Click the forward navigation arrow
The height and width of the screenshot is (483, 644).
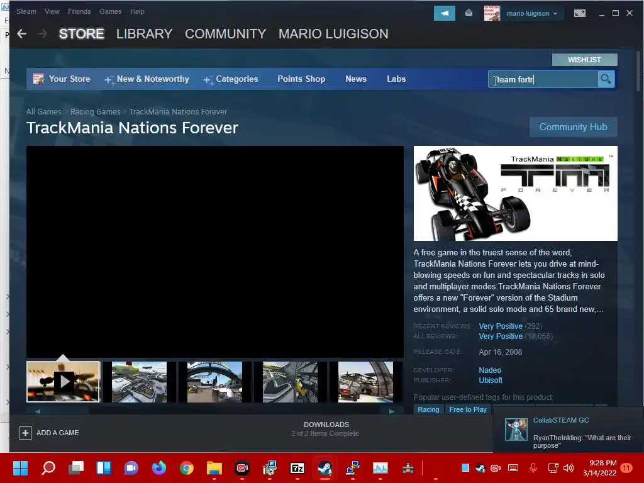tap(42, 34)
